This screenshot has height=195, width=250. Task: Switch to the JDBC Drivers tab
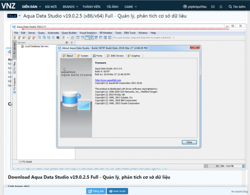click(x=115, y=56)
